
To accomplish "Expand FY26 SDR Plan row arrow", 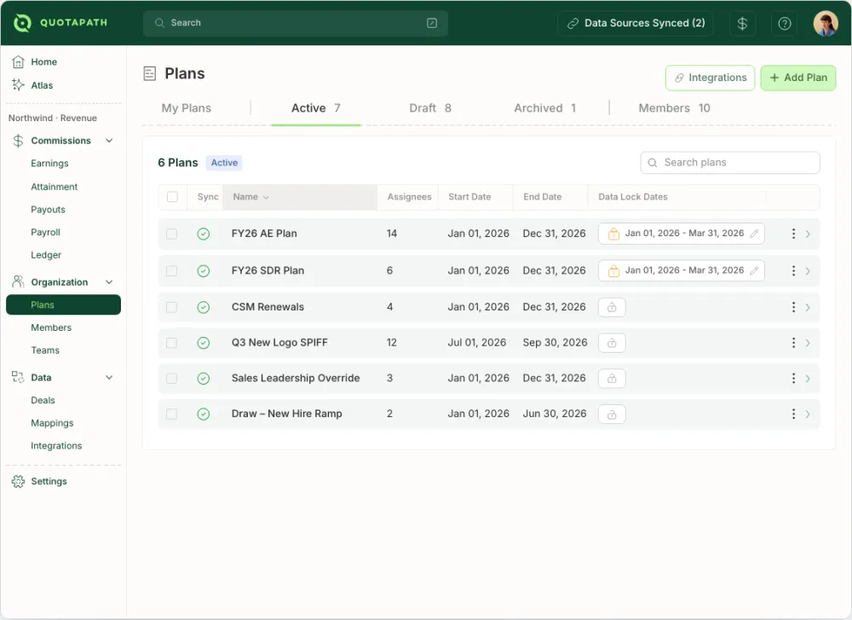I will click(808, 271).
